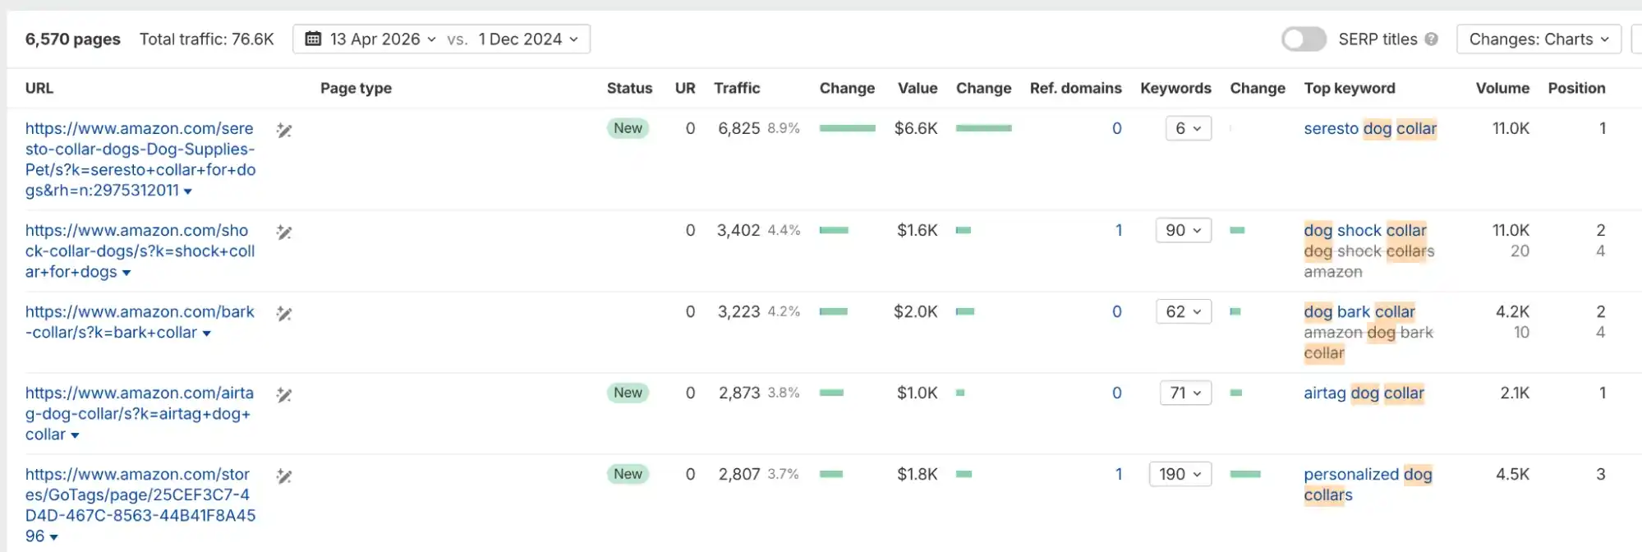The height and width of the screenshot is (552, 1642).
Task: Expand the 6 keywords dropdown for seresto row
Action: coord(1189,128)
